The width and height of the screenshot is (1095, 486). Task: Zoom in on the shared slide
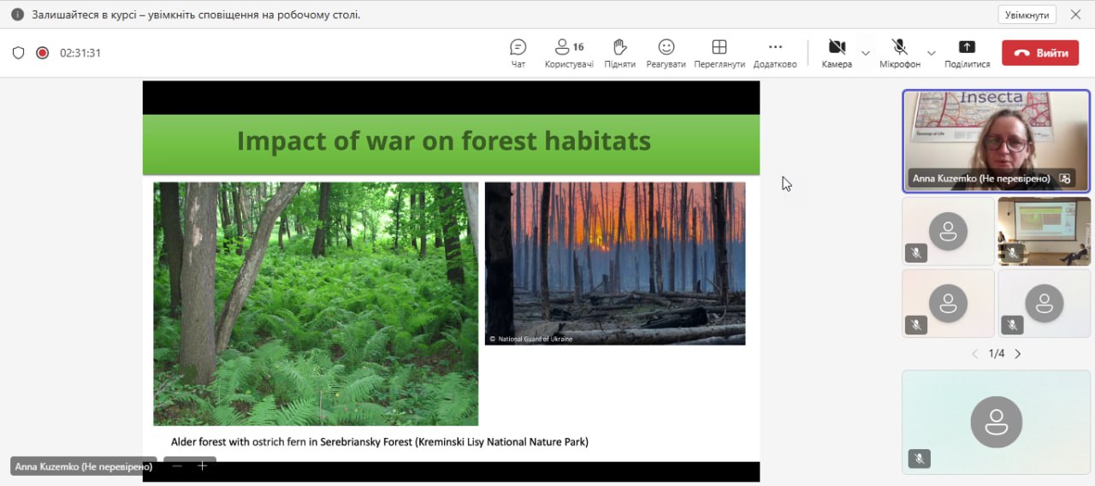203,465
